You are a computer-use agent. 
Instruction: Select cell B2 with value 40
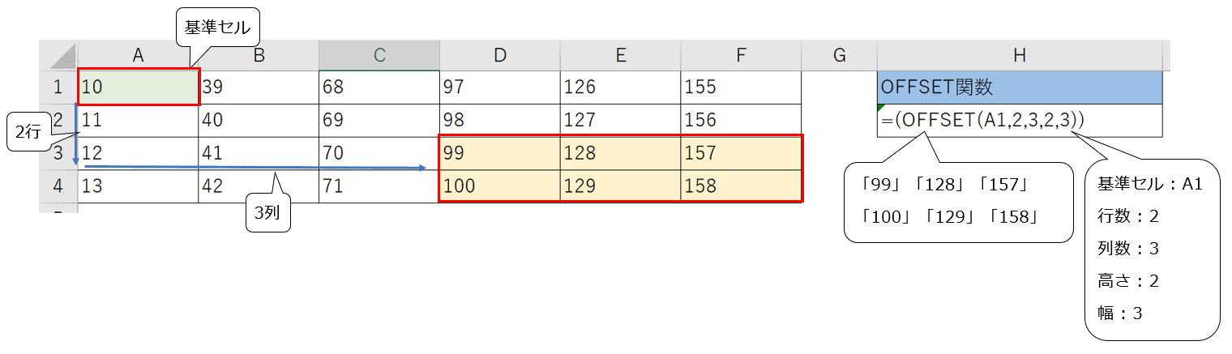[x=258, y=121]
